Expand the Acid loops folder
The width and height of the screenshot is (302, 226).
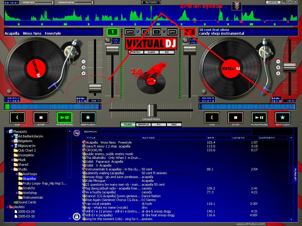click(17, 174)
